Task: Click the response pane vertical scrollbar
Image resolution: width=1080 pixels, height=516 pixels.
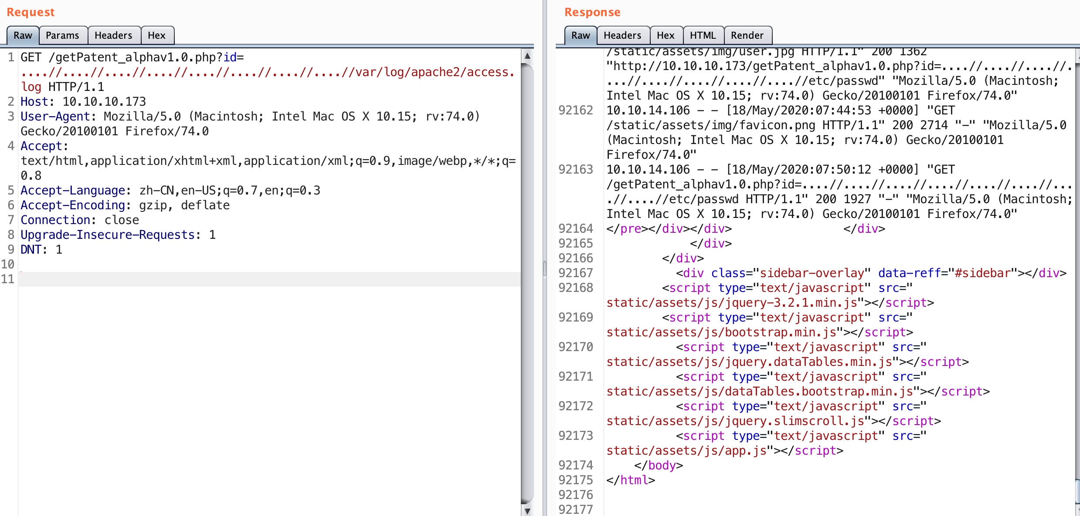Action: pos(1077,278)
